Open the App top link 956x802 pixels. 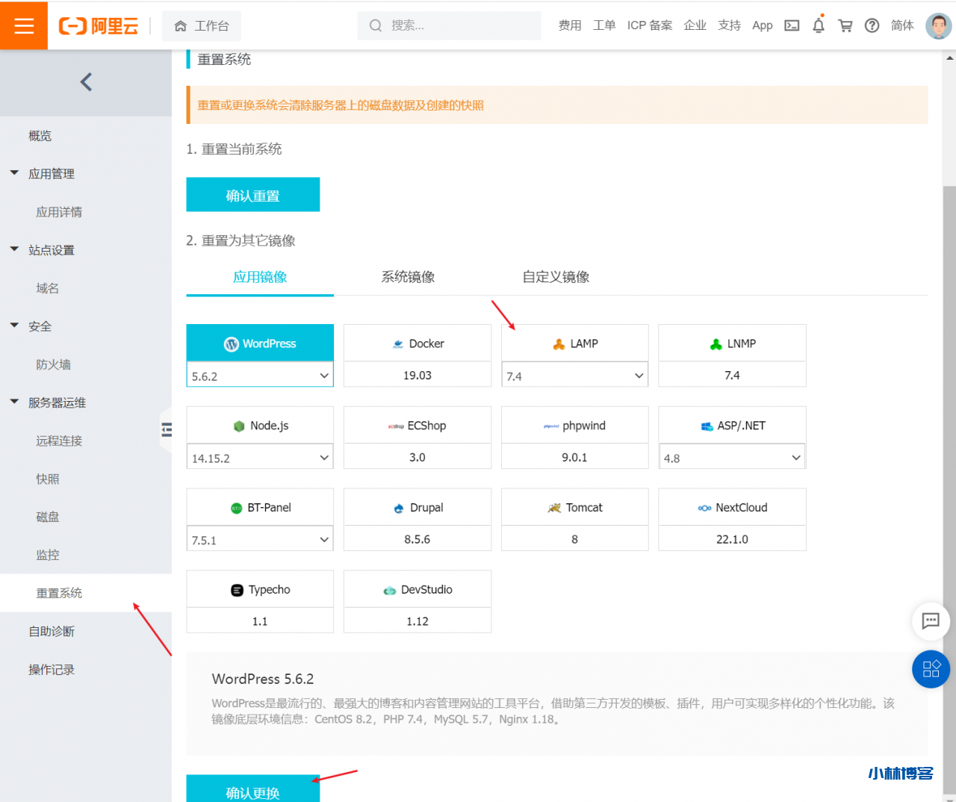click(763, 25)
